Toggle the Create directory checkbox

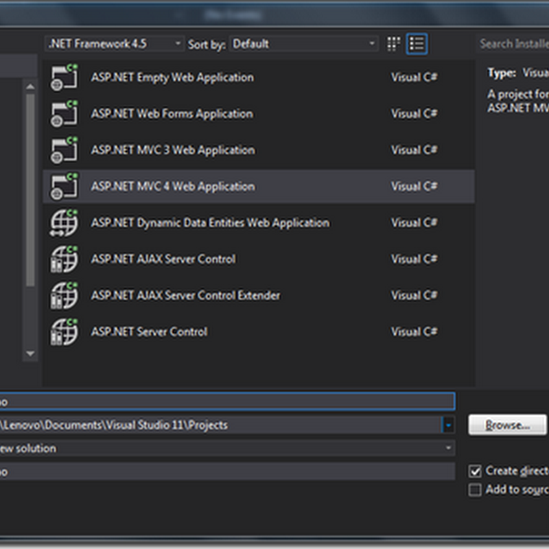click(x=475, y=471)
